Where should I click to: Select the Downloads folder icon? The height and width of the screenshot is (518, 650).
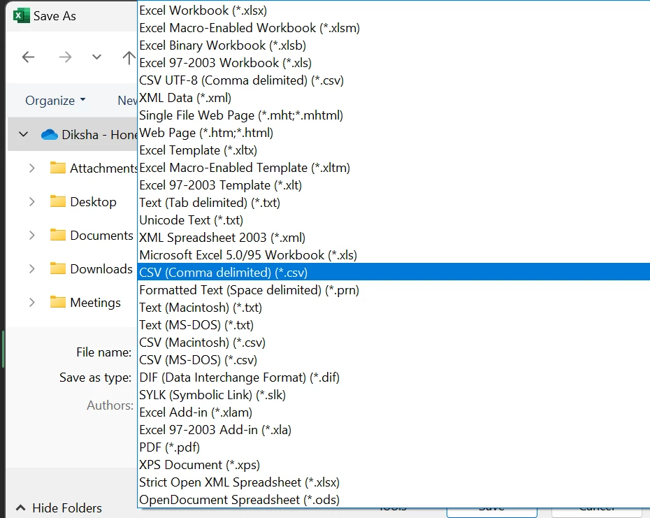57,268
